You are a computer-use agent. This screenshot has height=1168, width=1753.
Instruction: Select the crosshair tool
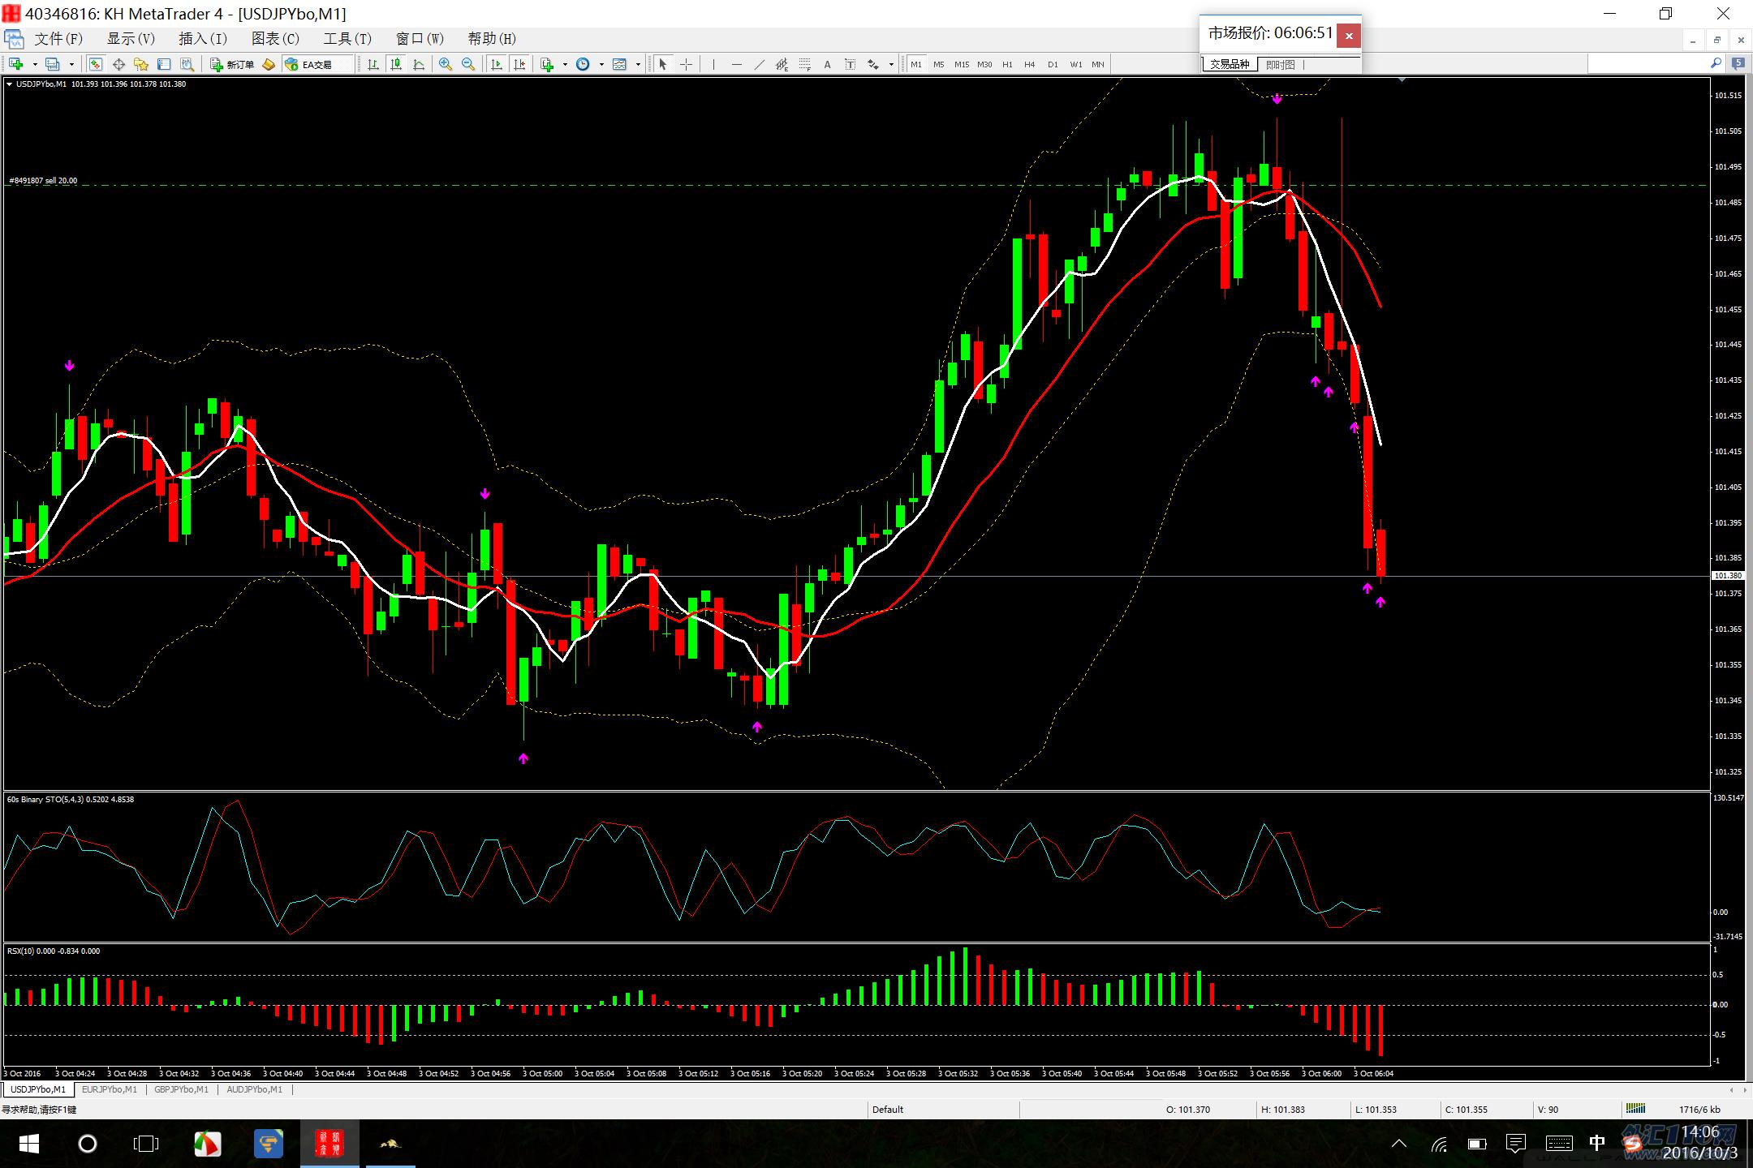[x=686, y=64]
